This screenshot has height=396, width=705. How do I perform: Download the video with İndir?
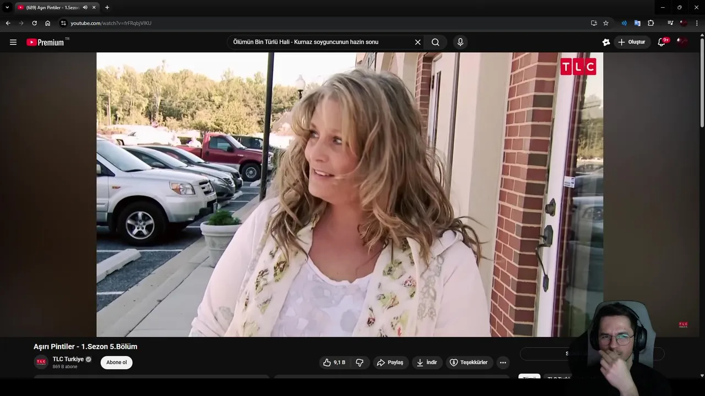pyautogui.click(x=427, y=362)
